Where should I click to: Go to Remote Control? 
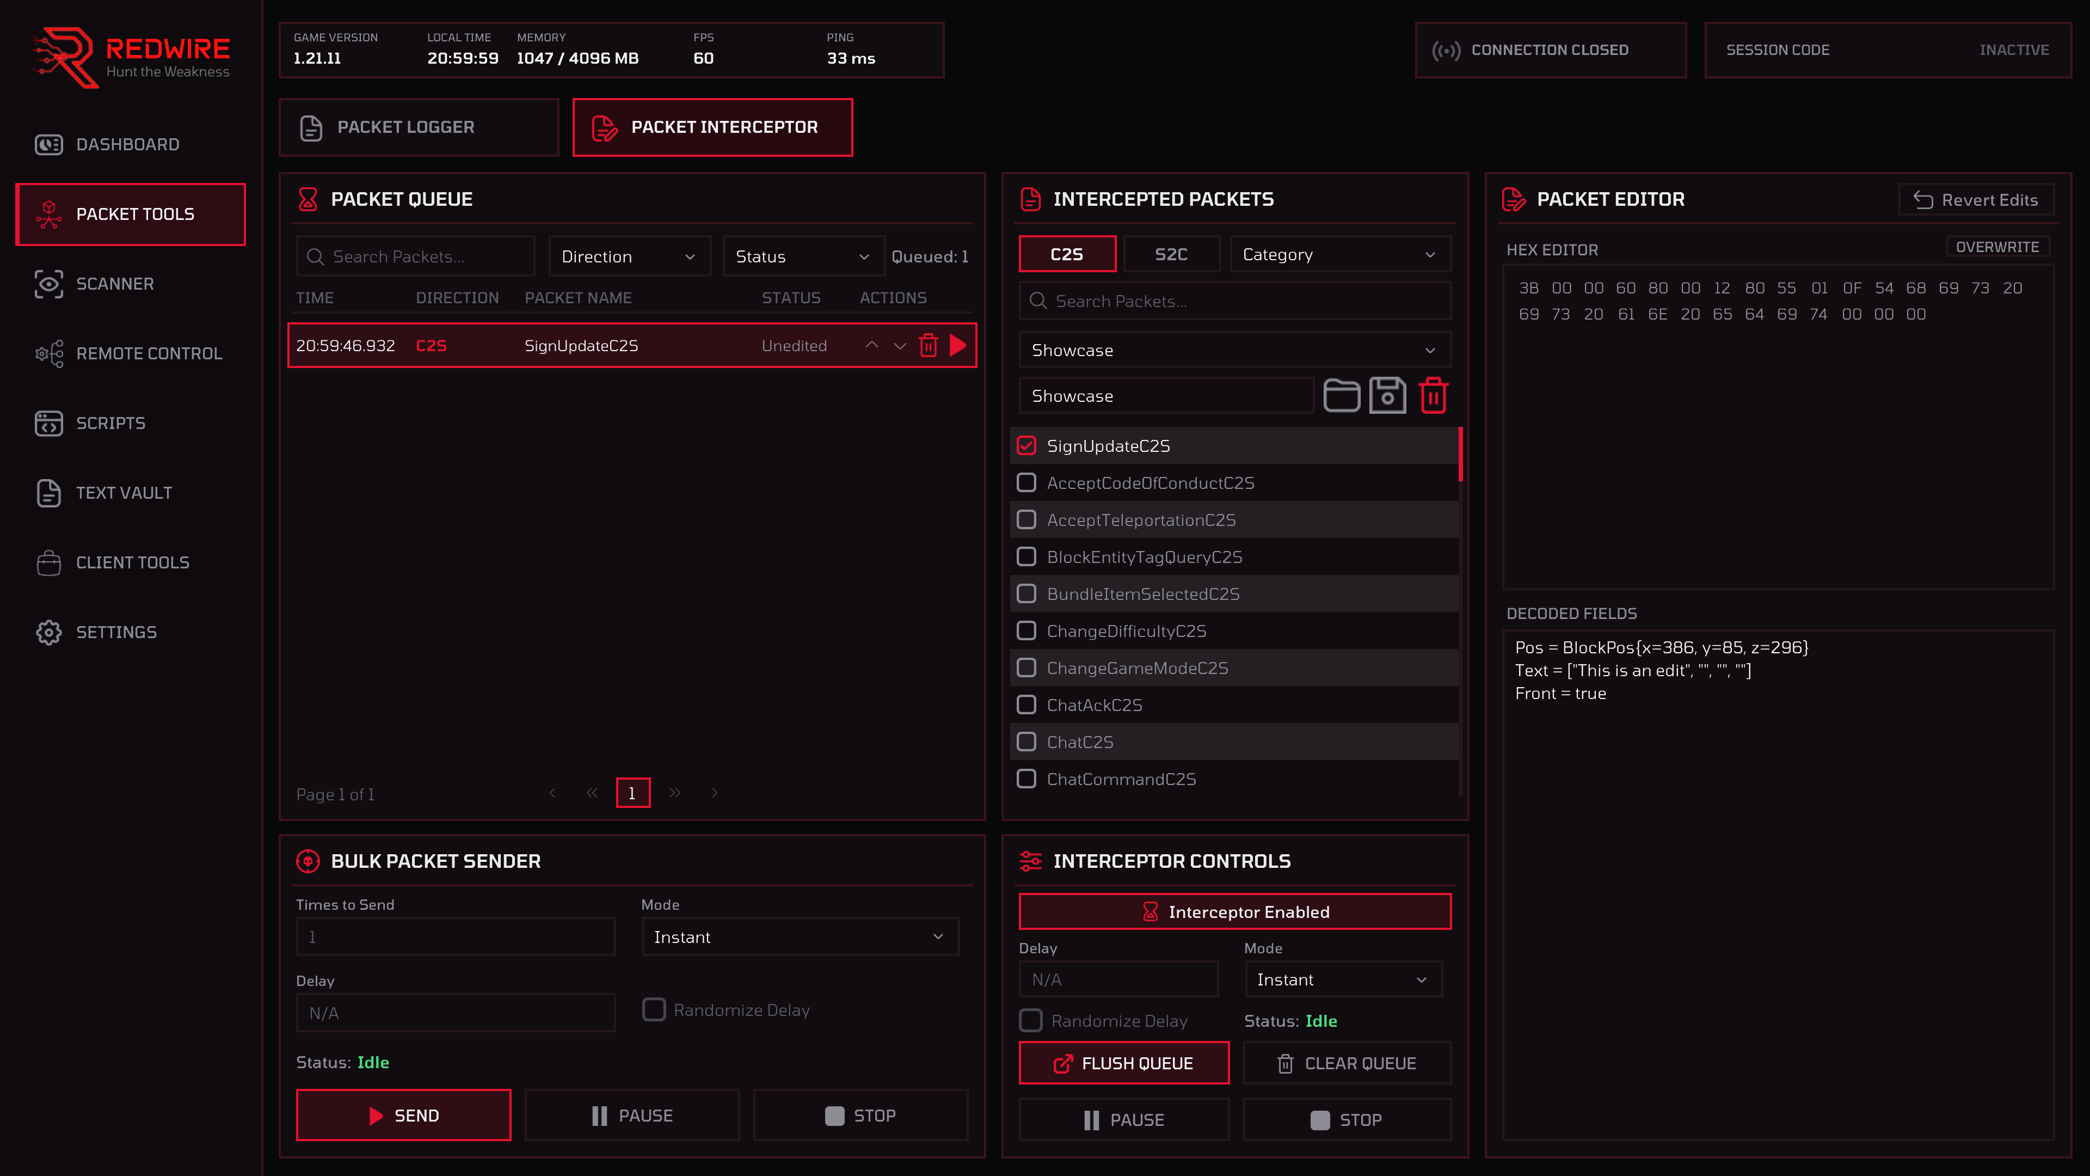[x=130, y=354]
